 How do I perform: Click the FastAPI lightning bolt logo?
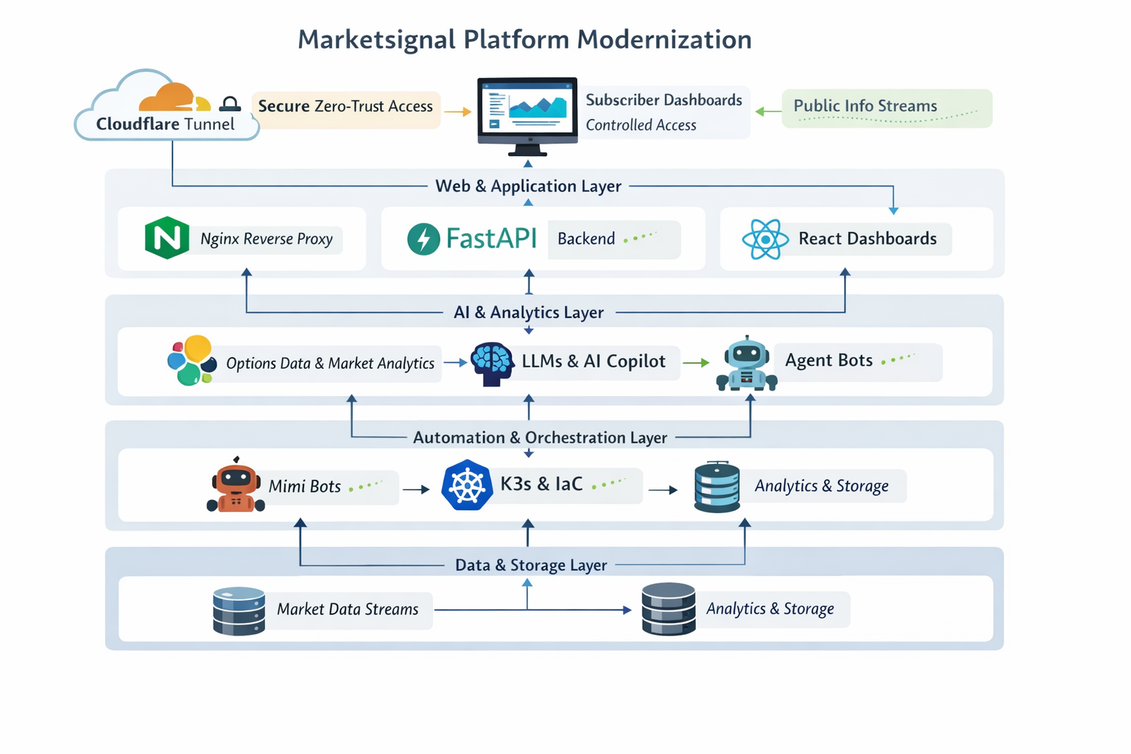pos(423,239)
